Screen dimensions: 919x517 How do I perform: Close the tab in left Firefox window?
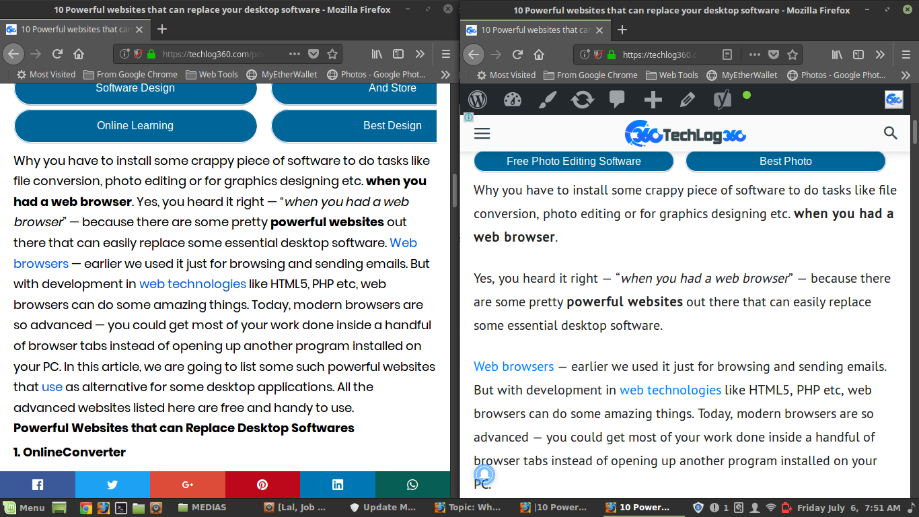click(x=140, y=30)
